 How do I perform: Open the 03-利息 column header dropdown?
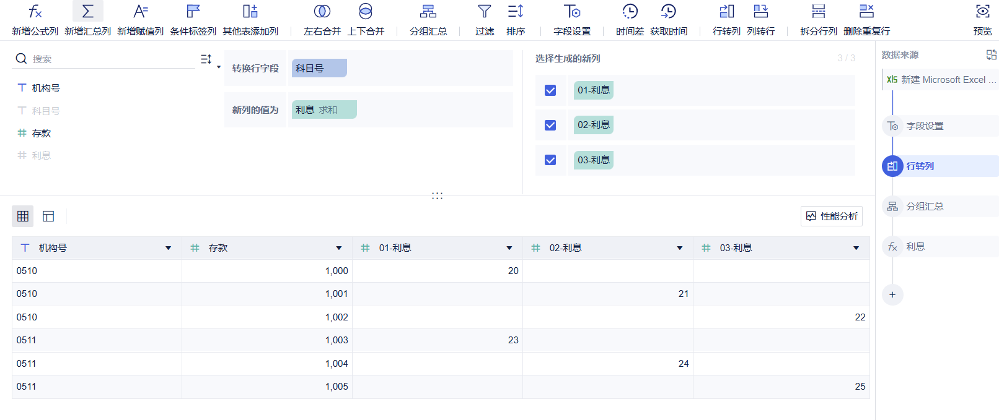point(856,248)
